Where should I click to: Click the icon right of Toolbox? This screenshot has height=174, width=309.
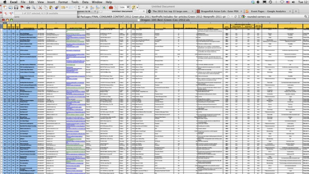pos(116,8)
